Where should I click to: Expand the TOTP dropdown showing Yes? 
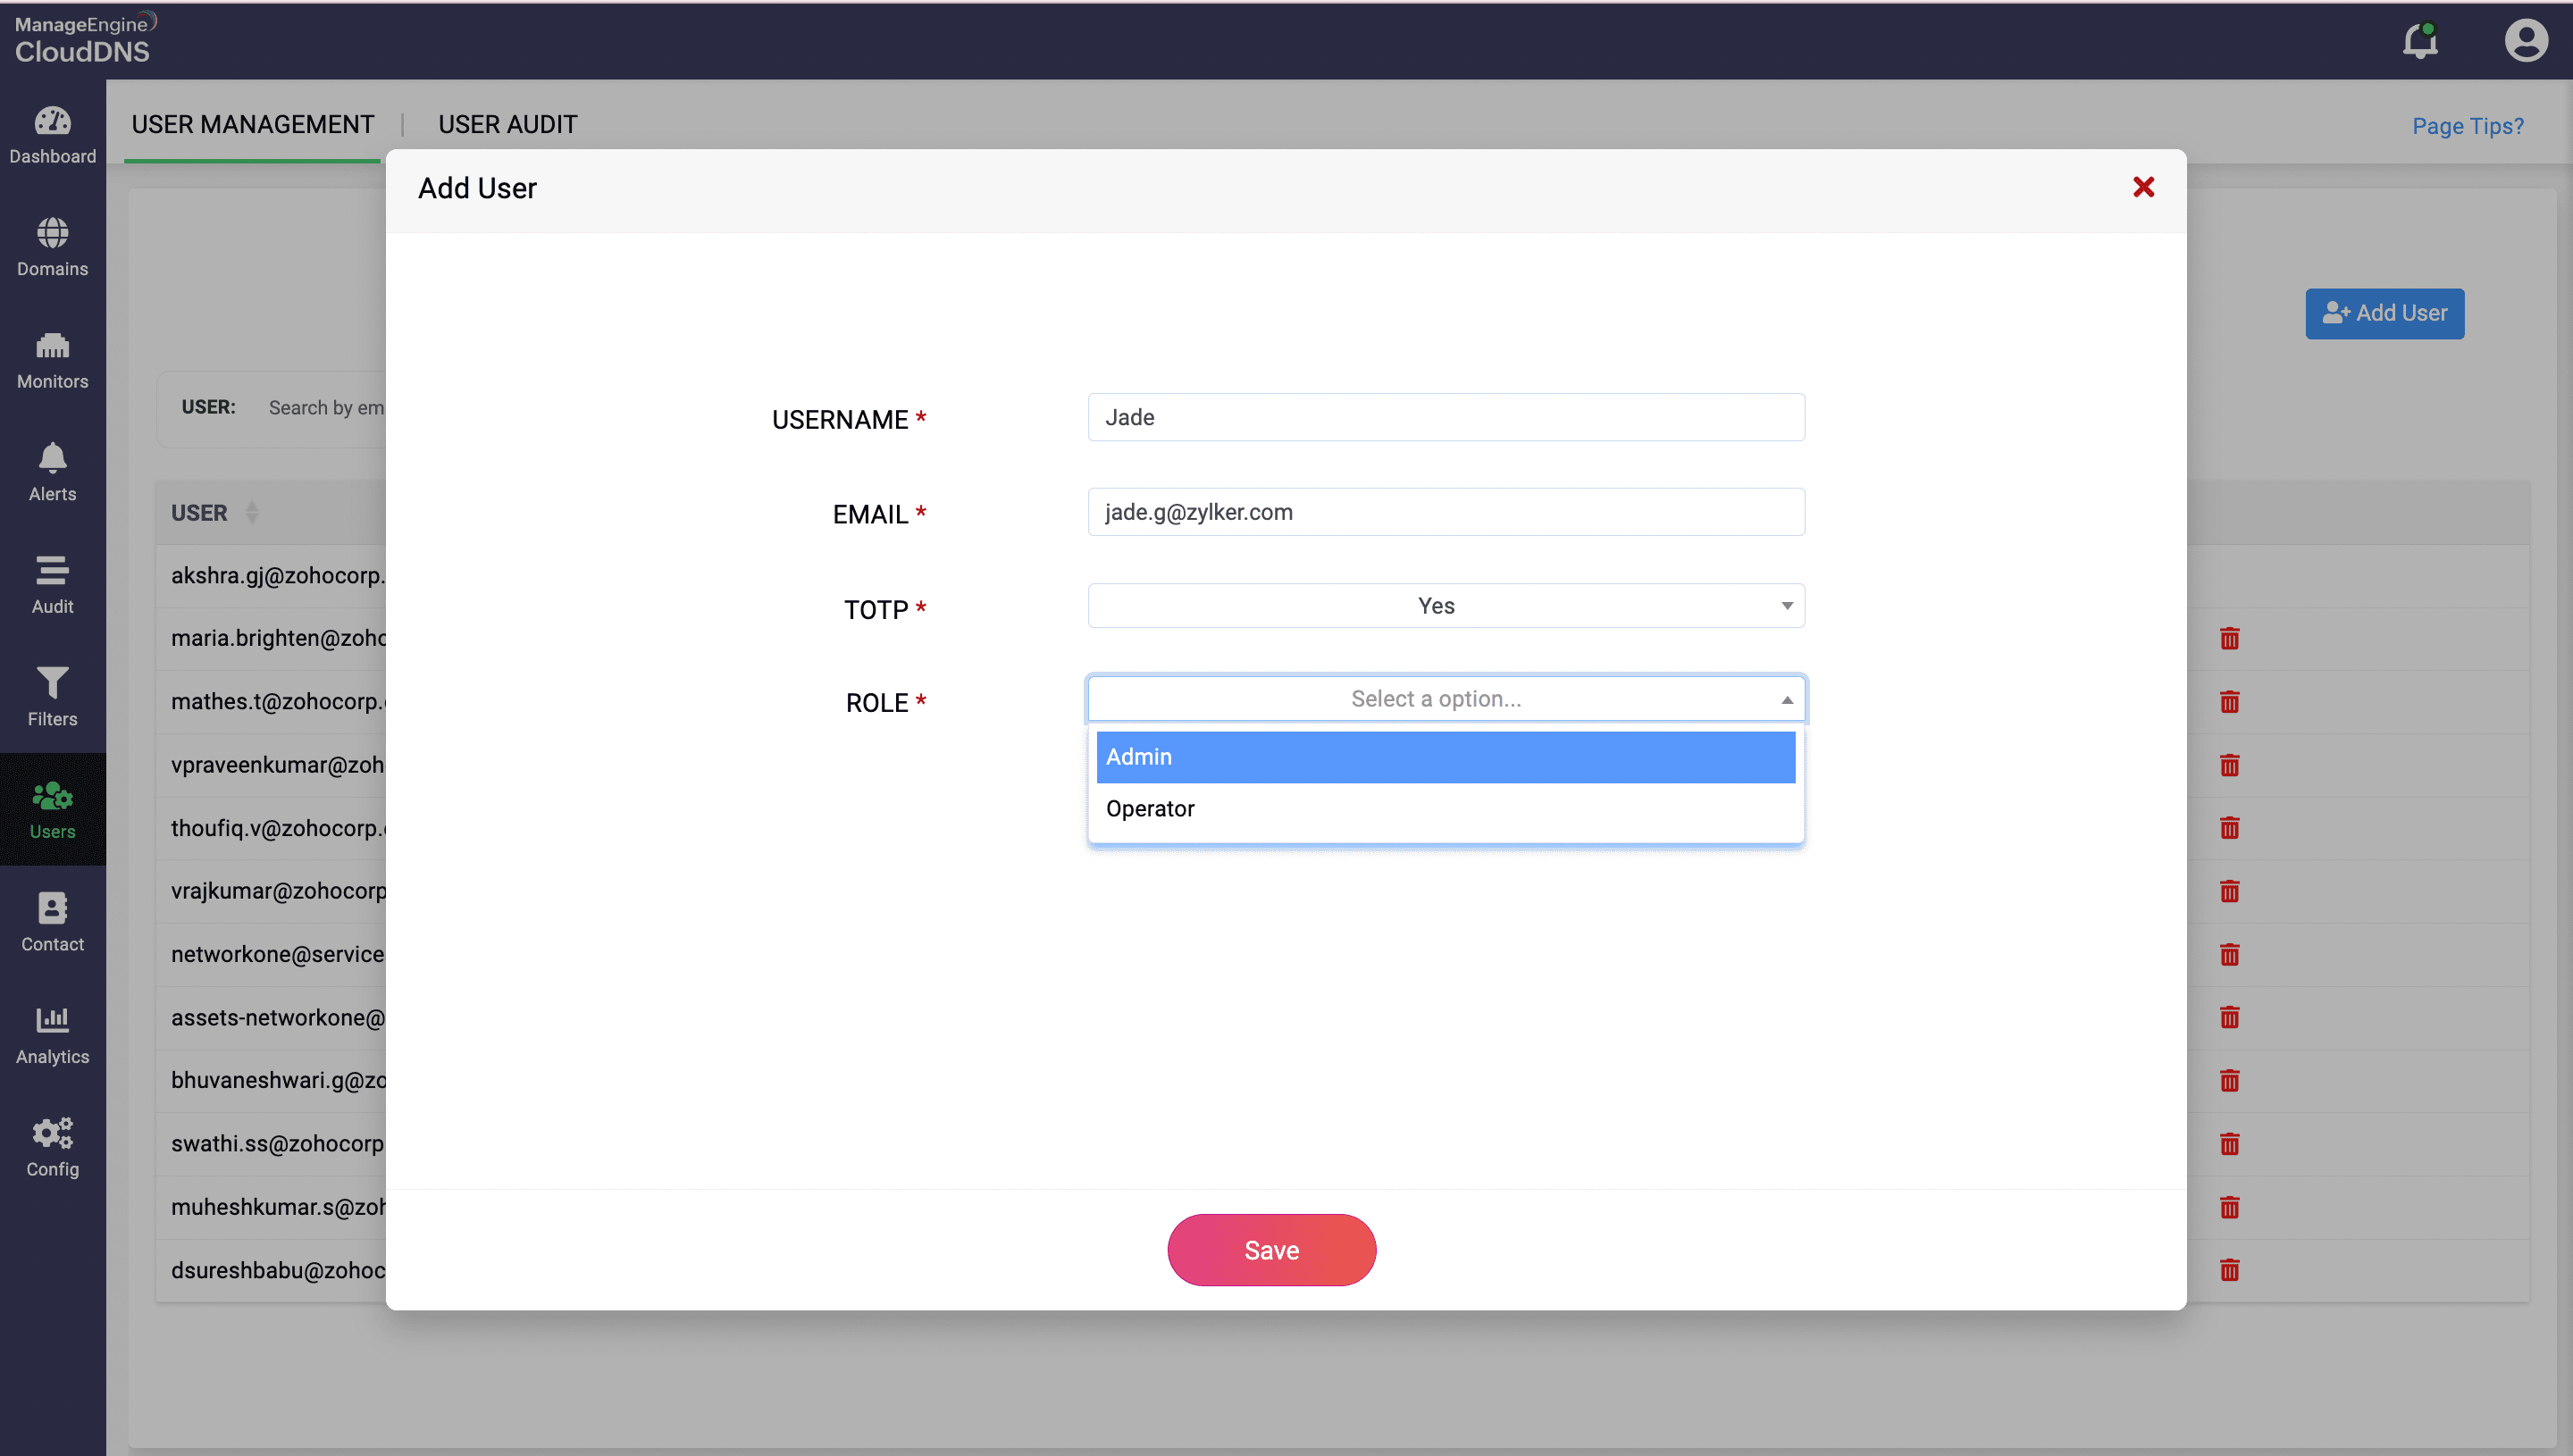click(1445, 606)
